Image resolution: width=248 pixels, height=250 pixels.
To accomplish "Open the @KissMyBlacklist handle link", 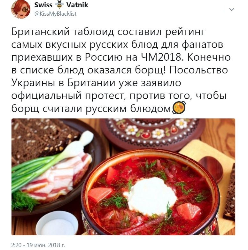I will pyautogui.click(x=55, y=14).
